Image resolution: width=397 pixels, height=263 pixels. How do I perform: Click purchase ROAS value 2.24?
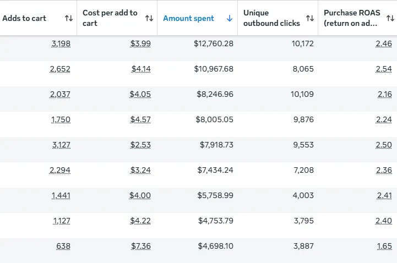click(384, 119)
